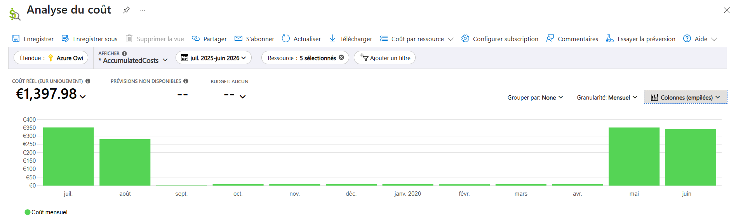736x222 pixels.
Task: Click the janv. 2026 axis label
Action: (x=407, y=193)
